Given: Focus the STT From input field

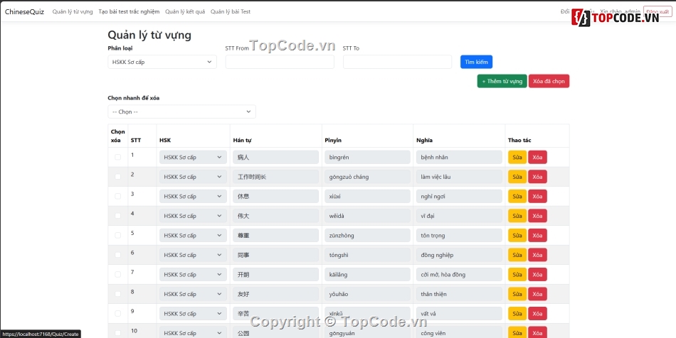Looking at the screenshot, I should point(280,62).
